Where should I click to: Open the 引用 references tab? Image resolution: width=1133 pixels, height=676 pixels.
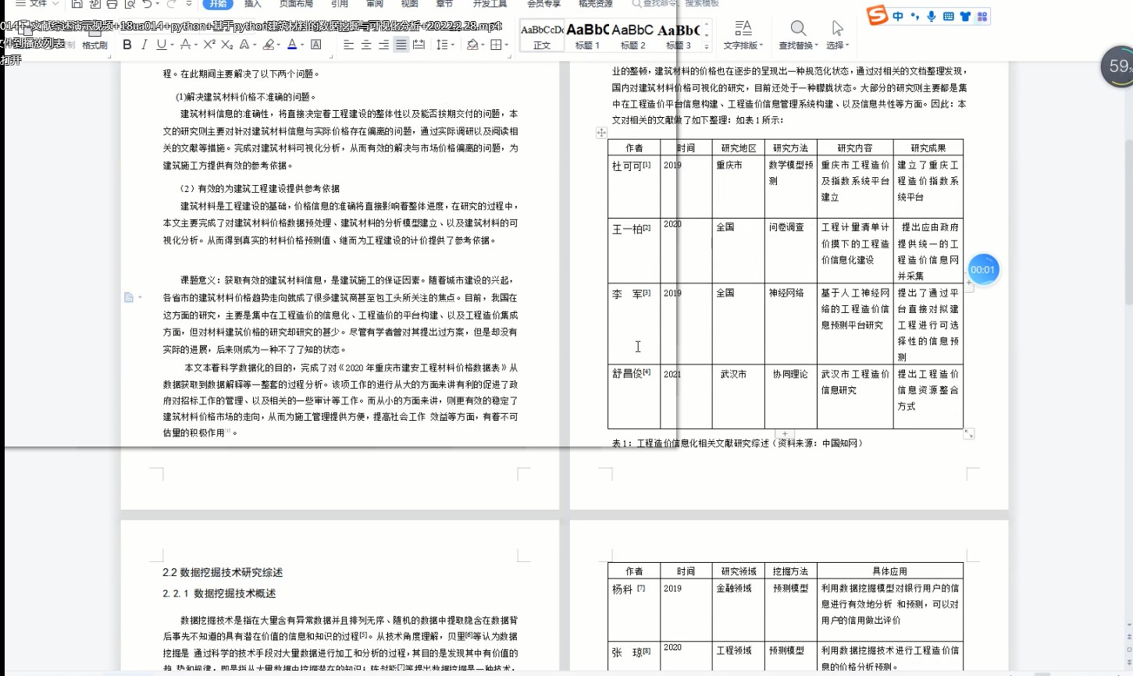click(x=339, y=4)
